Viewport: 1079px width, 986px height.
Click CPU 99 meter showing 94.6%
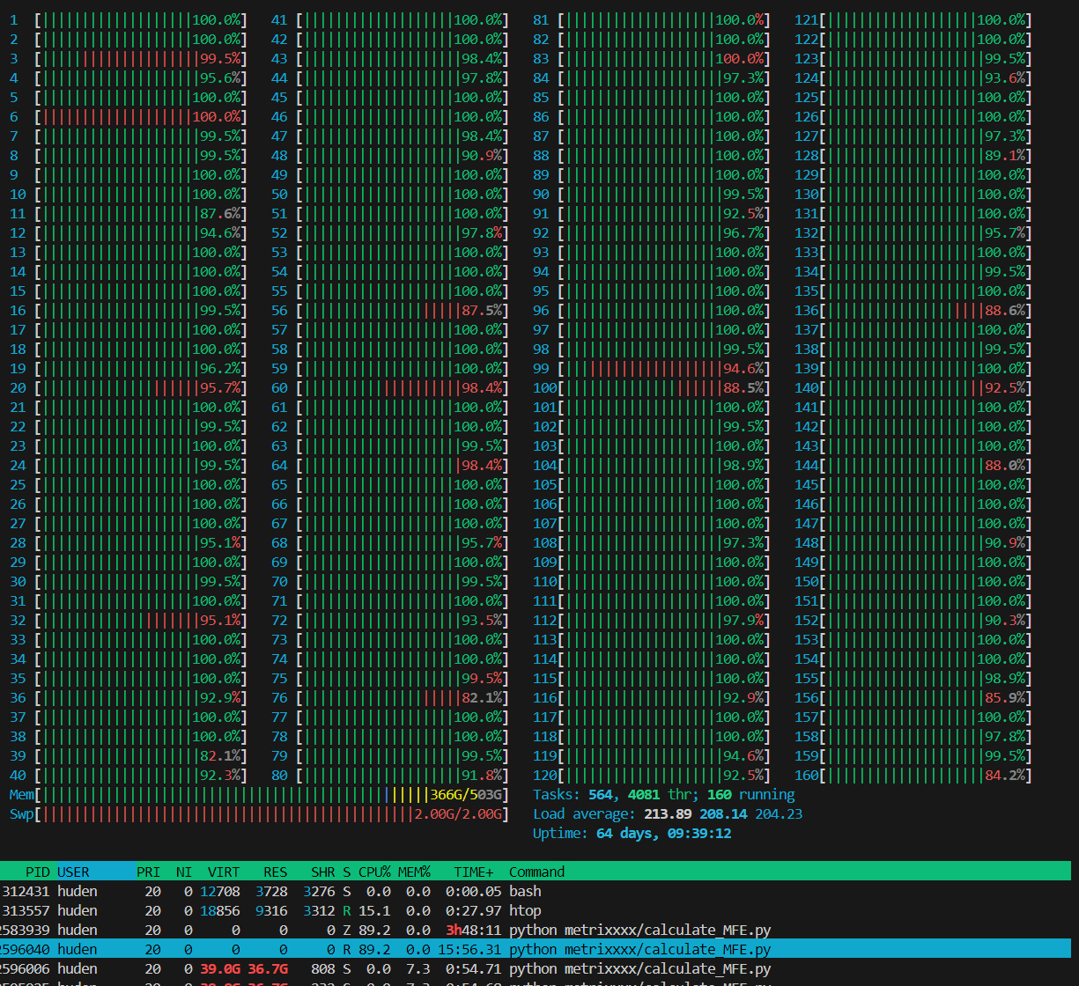click(x=652, y=368)
